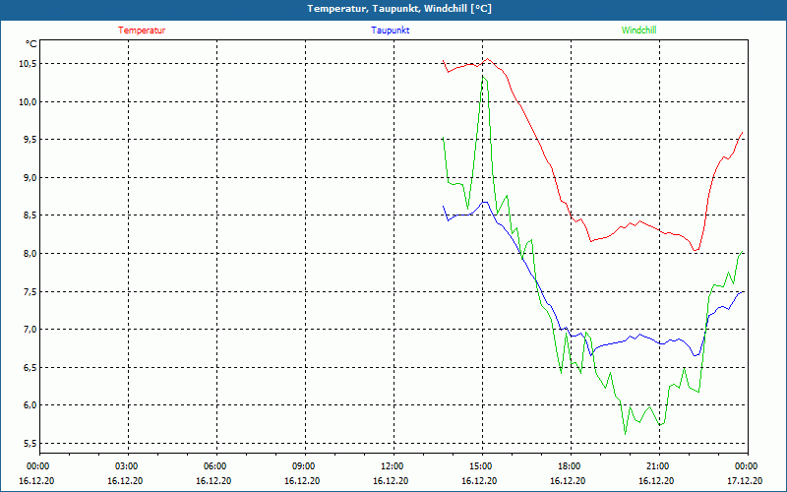Click the blue Taupunkt line end at midnight
Screen dimensions: 787x492
743,291
